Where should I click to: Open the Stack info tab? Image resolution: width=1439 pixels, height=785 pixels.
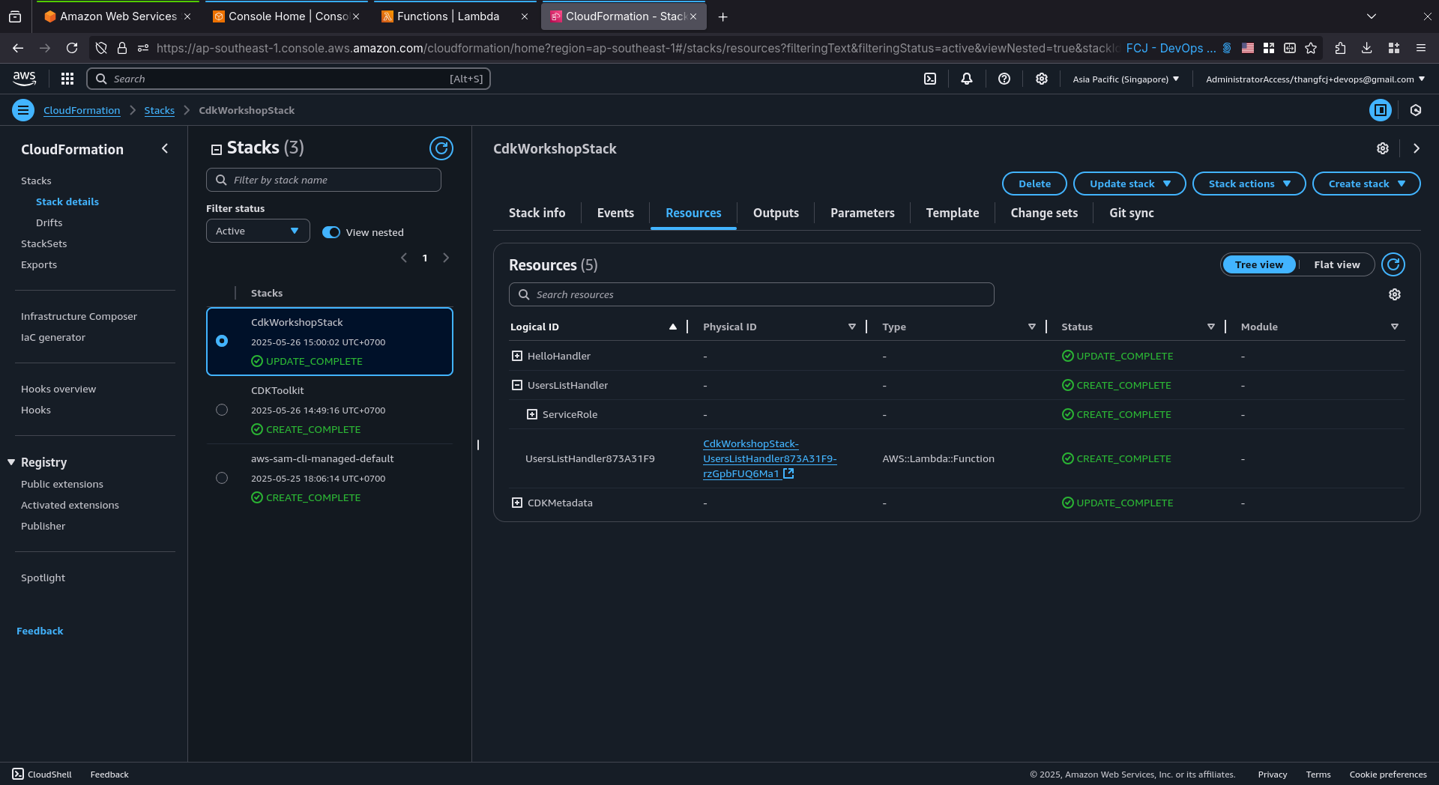[537, 213]
